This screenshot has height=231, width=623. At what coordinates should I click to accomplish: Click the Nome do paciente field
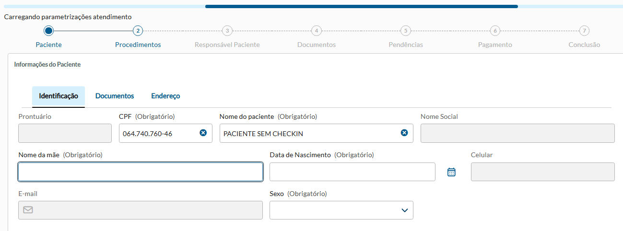point(309,133)
